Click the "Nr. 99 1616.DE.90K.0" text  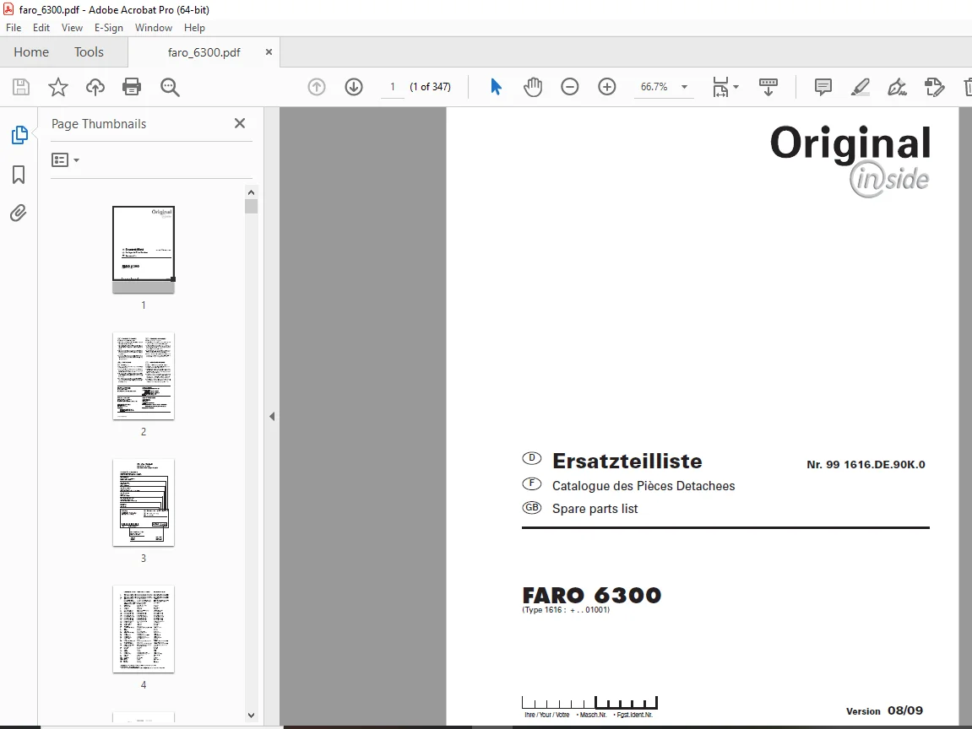(866, 465)
